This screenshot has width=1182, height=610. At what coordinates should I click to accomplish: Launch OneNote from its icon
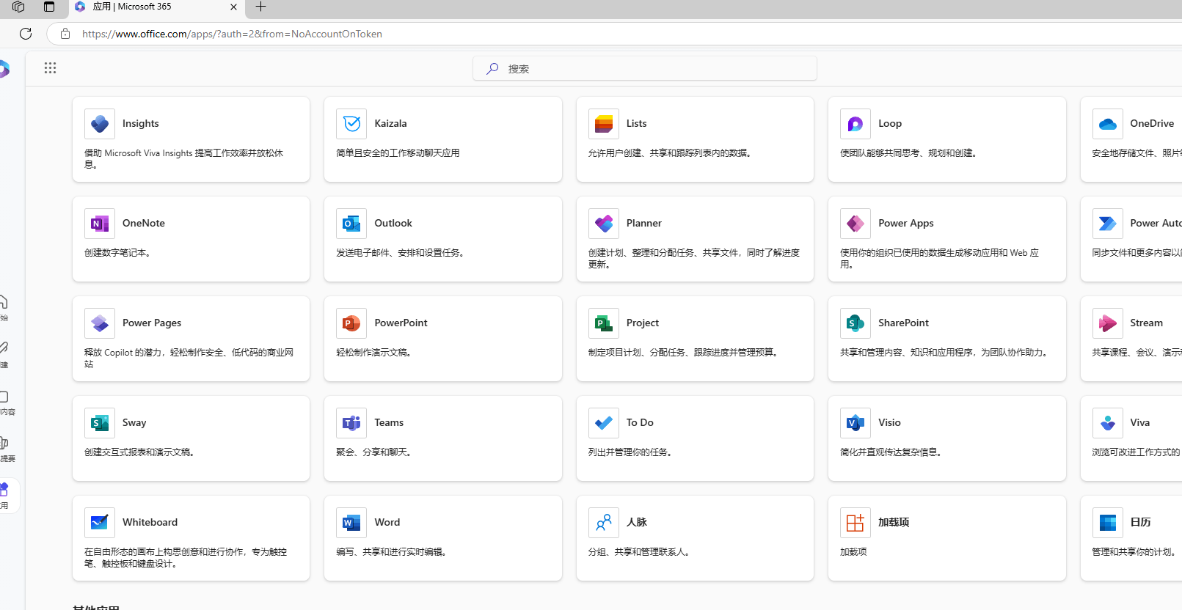[x=100, y=224]
